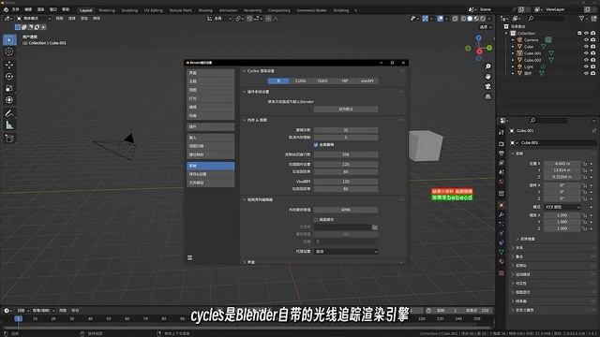This screenshot has height=337, width=600.
Task: Click Memory Cache Limit field showing 4096
Action: (346, 210)
